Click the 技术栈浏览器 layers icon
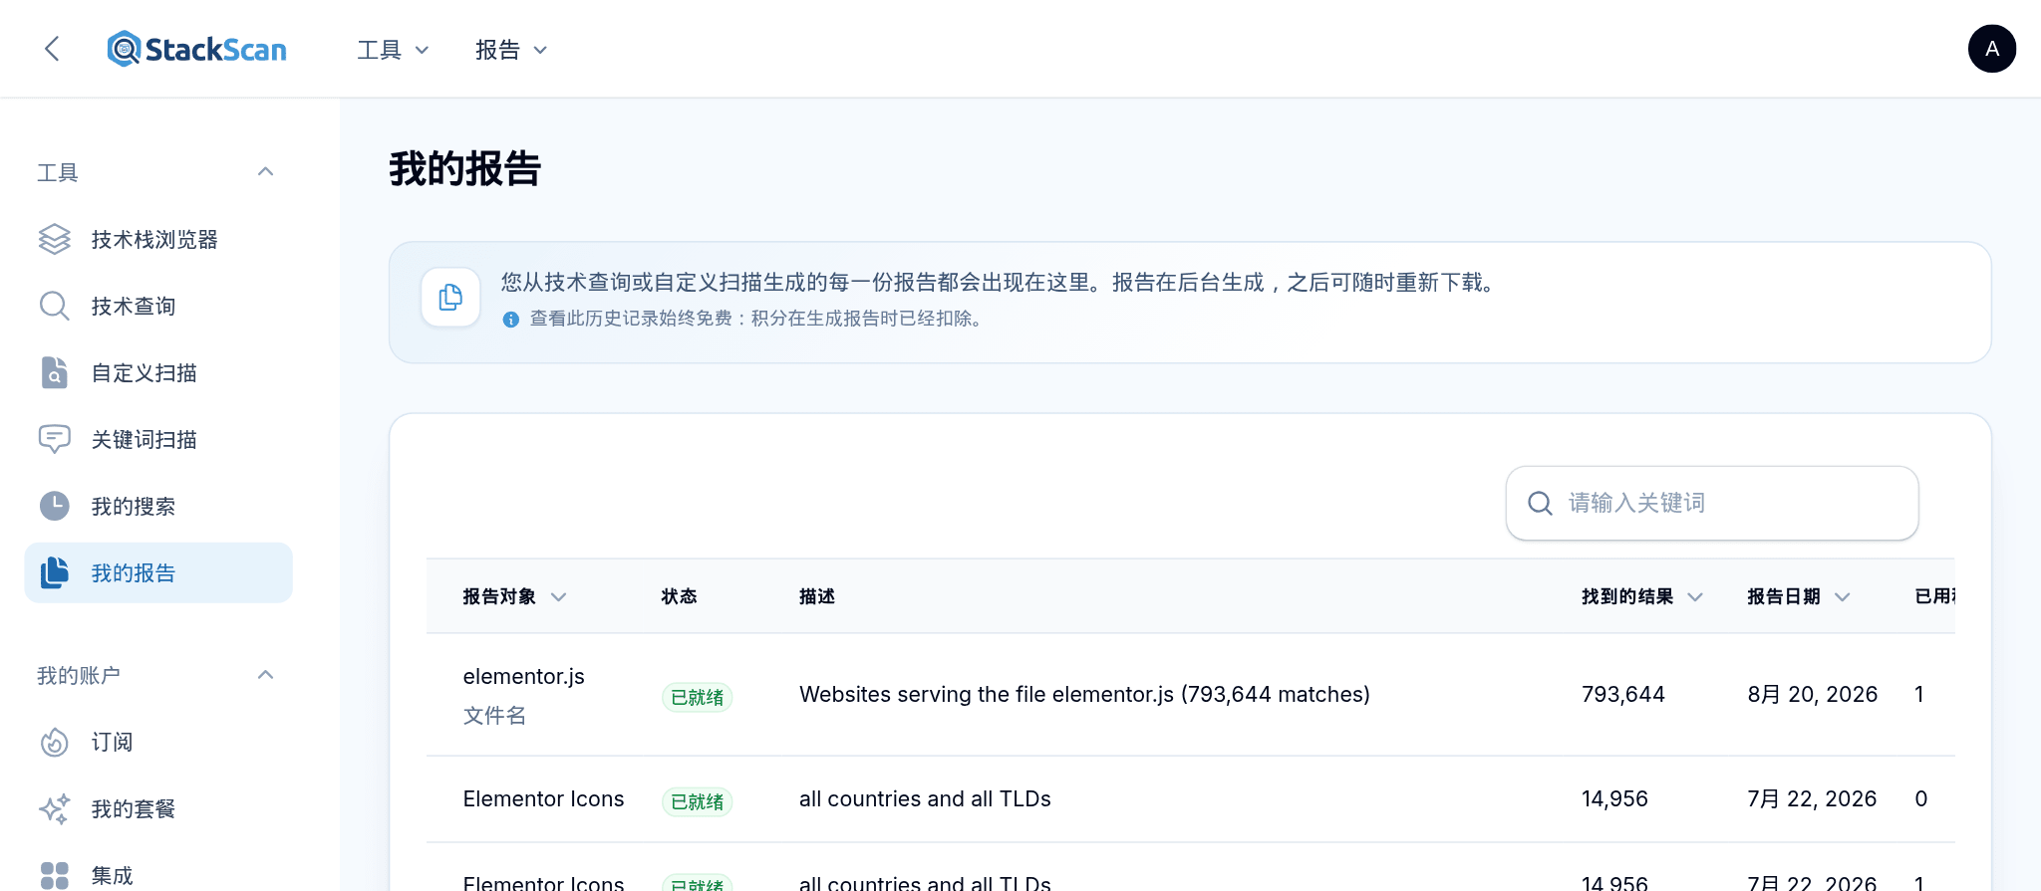Image resolution: width=2041 pixels, height=891 pixels. 55,239
